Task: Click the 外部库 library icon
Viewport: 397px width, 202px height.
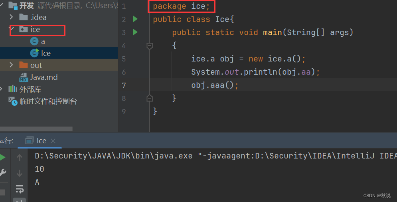Action: [13, 89]
